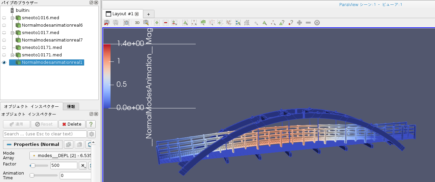Open the inspector help question mark
435x182 pixels.
(x=91, y=124)
